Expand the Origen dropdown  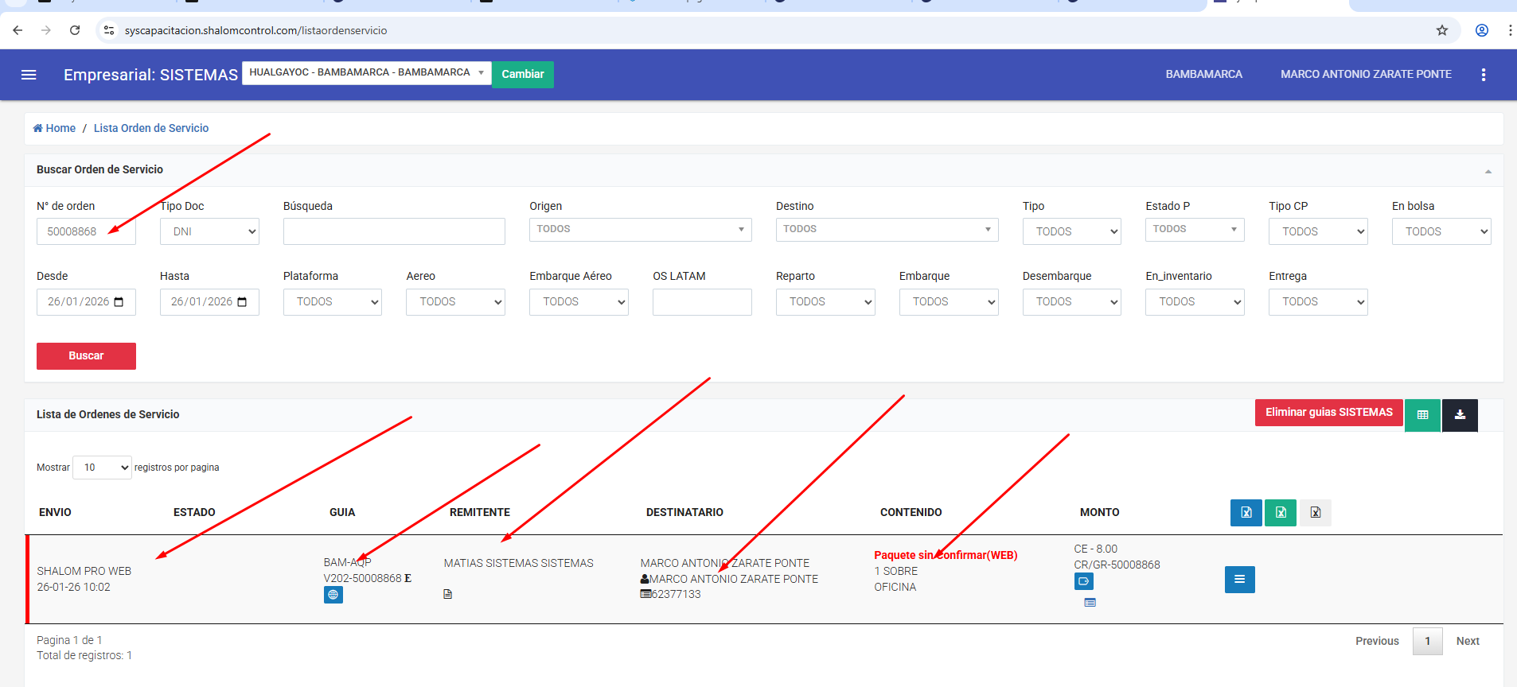tap(640, 230)
